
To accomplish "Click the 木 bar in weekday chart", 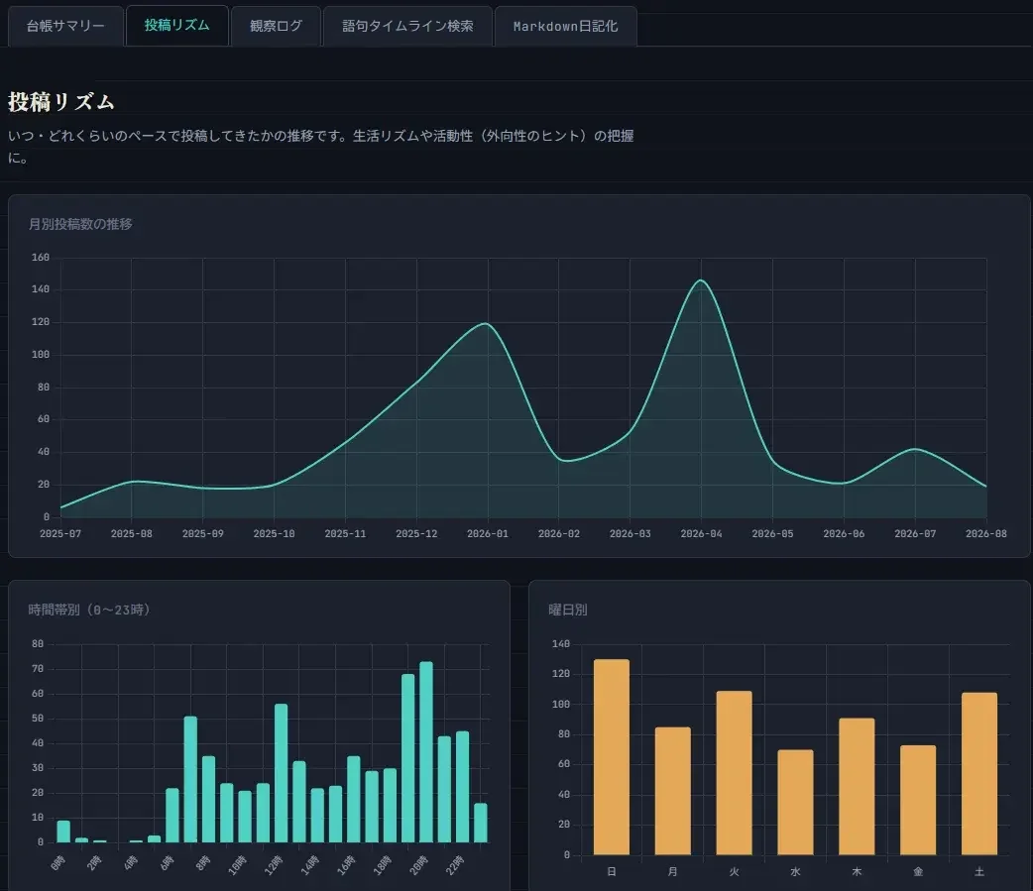I will [857, 786].
